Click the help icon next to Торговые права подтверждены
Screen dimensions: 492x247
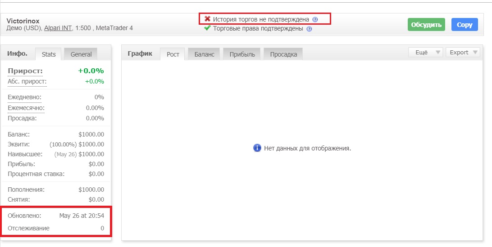coord(309,29)
